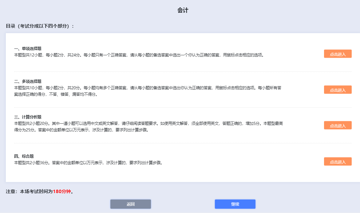Click the 注意：本场考试时间为 notice label

(x=29, y=192)
